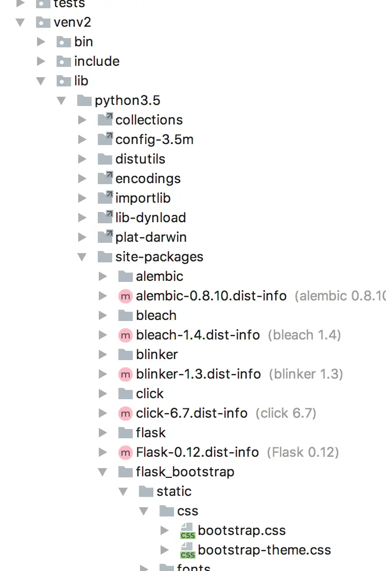This screenshot has height=571, width=386.
Task: Click the linked folder icon for plat-darwin
Action: pyautogui.click(x=106, y=237)
